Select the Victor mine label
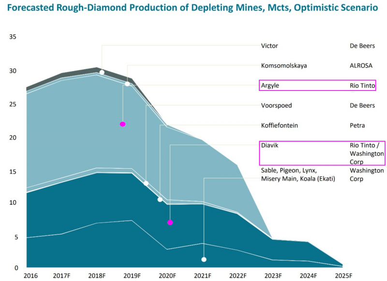The height and width of the screenshot is (281, 387). [x=269, y=46]
